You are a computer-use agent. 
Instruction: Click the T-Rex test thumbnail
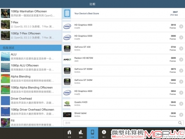pos(5,24)
